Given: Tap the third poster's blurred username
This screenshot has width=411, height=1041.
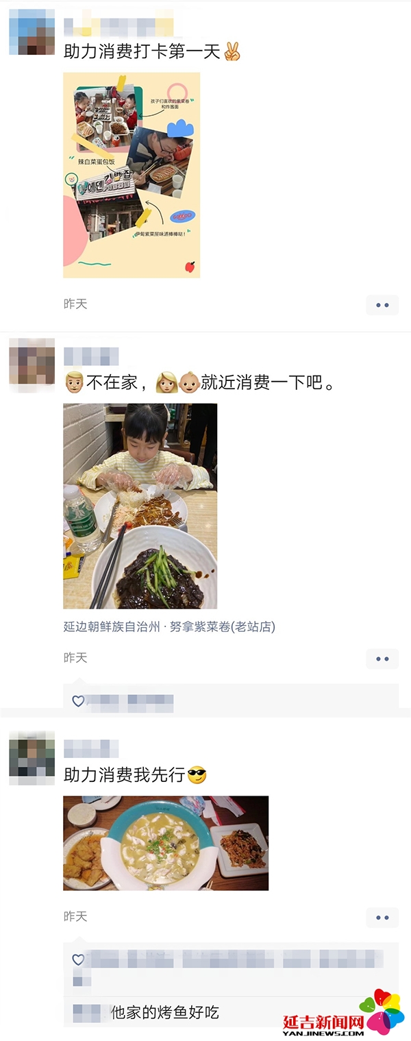Looking at the screenshot, I should [91, 748].
